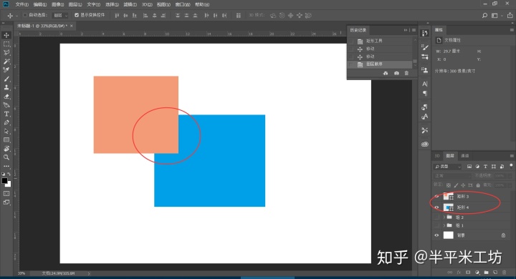The height and width of the screenshot is (279, 516).
Task: Select the Eraser tool
Action: [6, 97]
